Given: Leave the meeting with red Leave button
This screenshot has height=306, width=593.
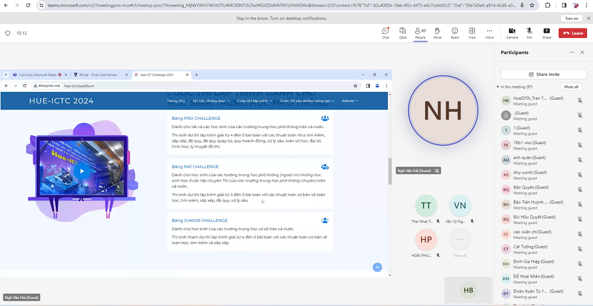Looking at the screenshot, I should pos(573,33).
